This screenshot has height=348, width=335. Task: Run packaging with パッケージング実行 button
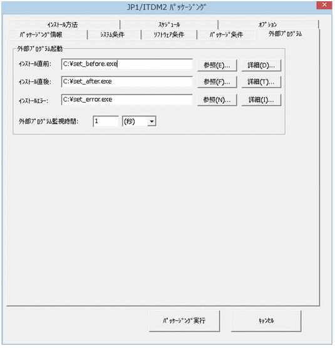(184, 320)
